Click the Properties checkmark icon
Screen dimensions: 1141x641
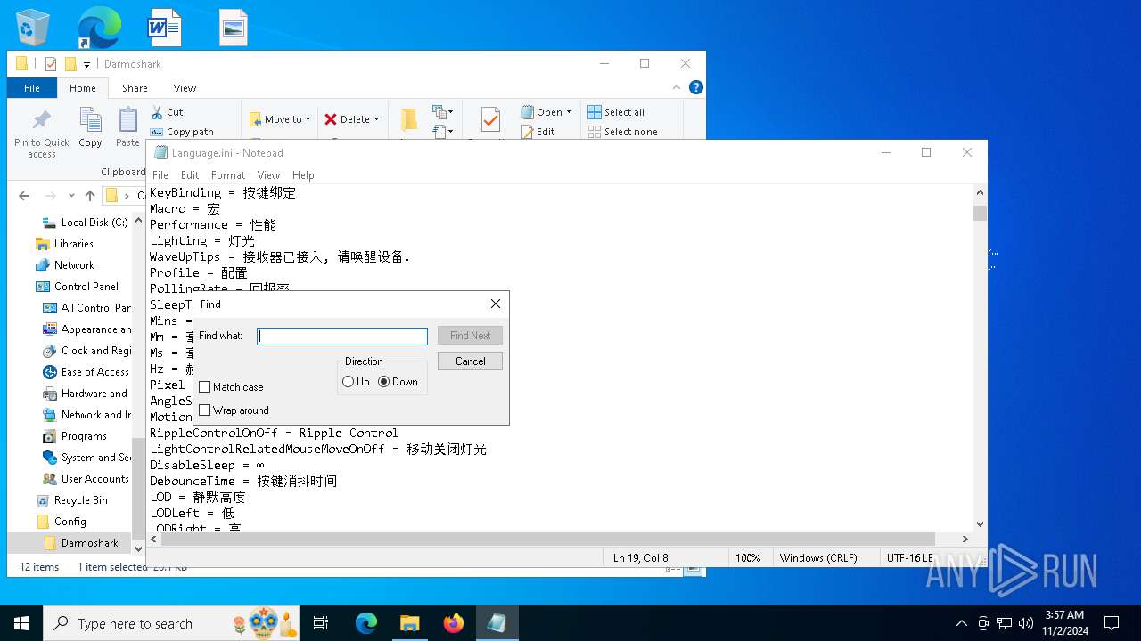pos(490,120)
